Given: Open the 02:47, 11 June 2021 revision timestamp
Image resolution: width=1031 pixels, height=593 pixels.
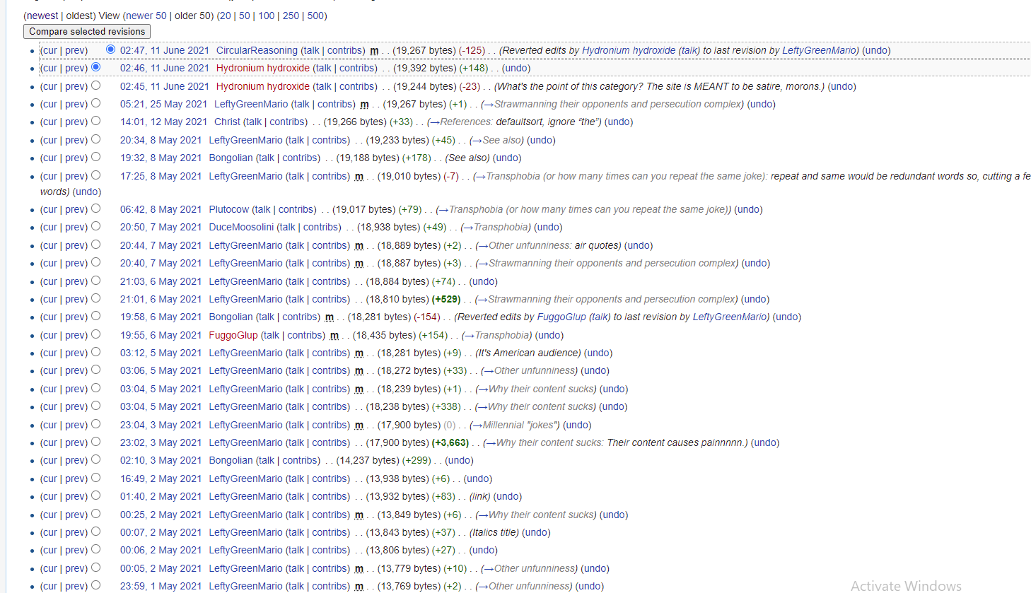Looking at the screenshot, I should click(x=165, y=50).
